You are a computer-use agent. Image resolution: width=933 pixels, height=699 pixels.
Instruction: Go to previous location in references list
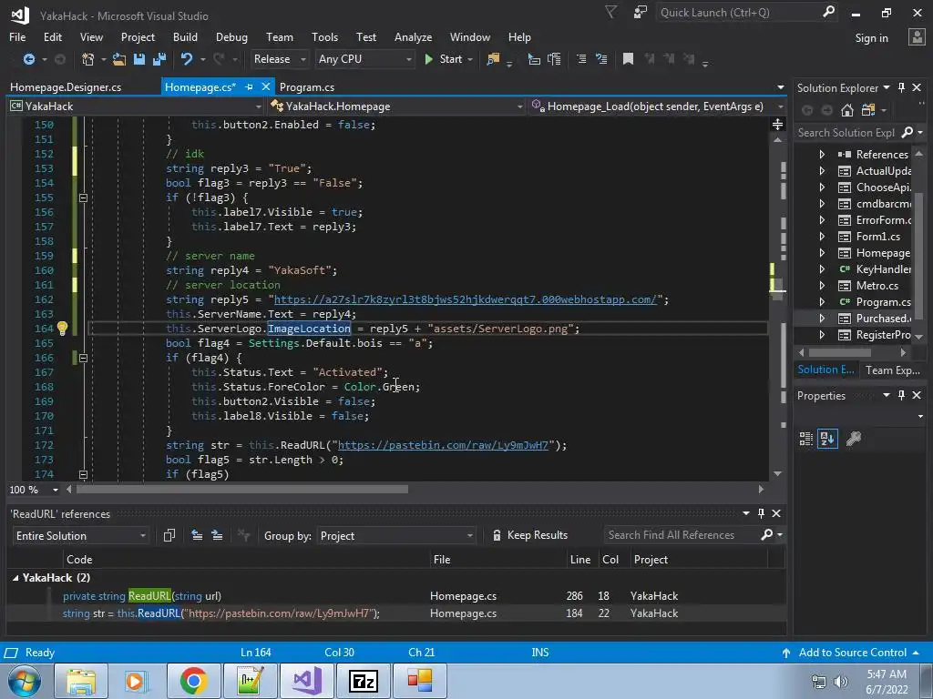click(197, 535)
